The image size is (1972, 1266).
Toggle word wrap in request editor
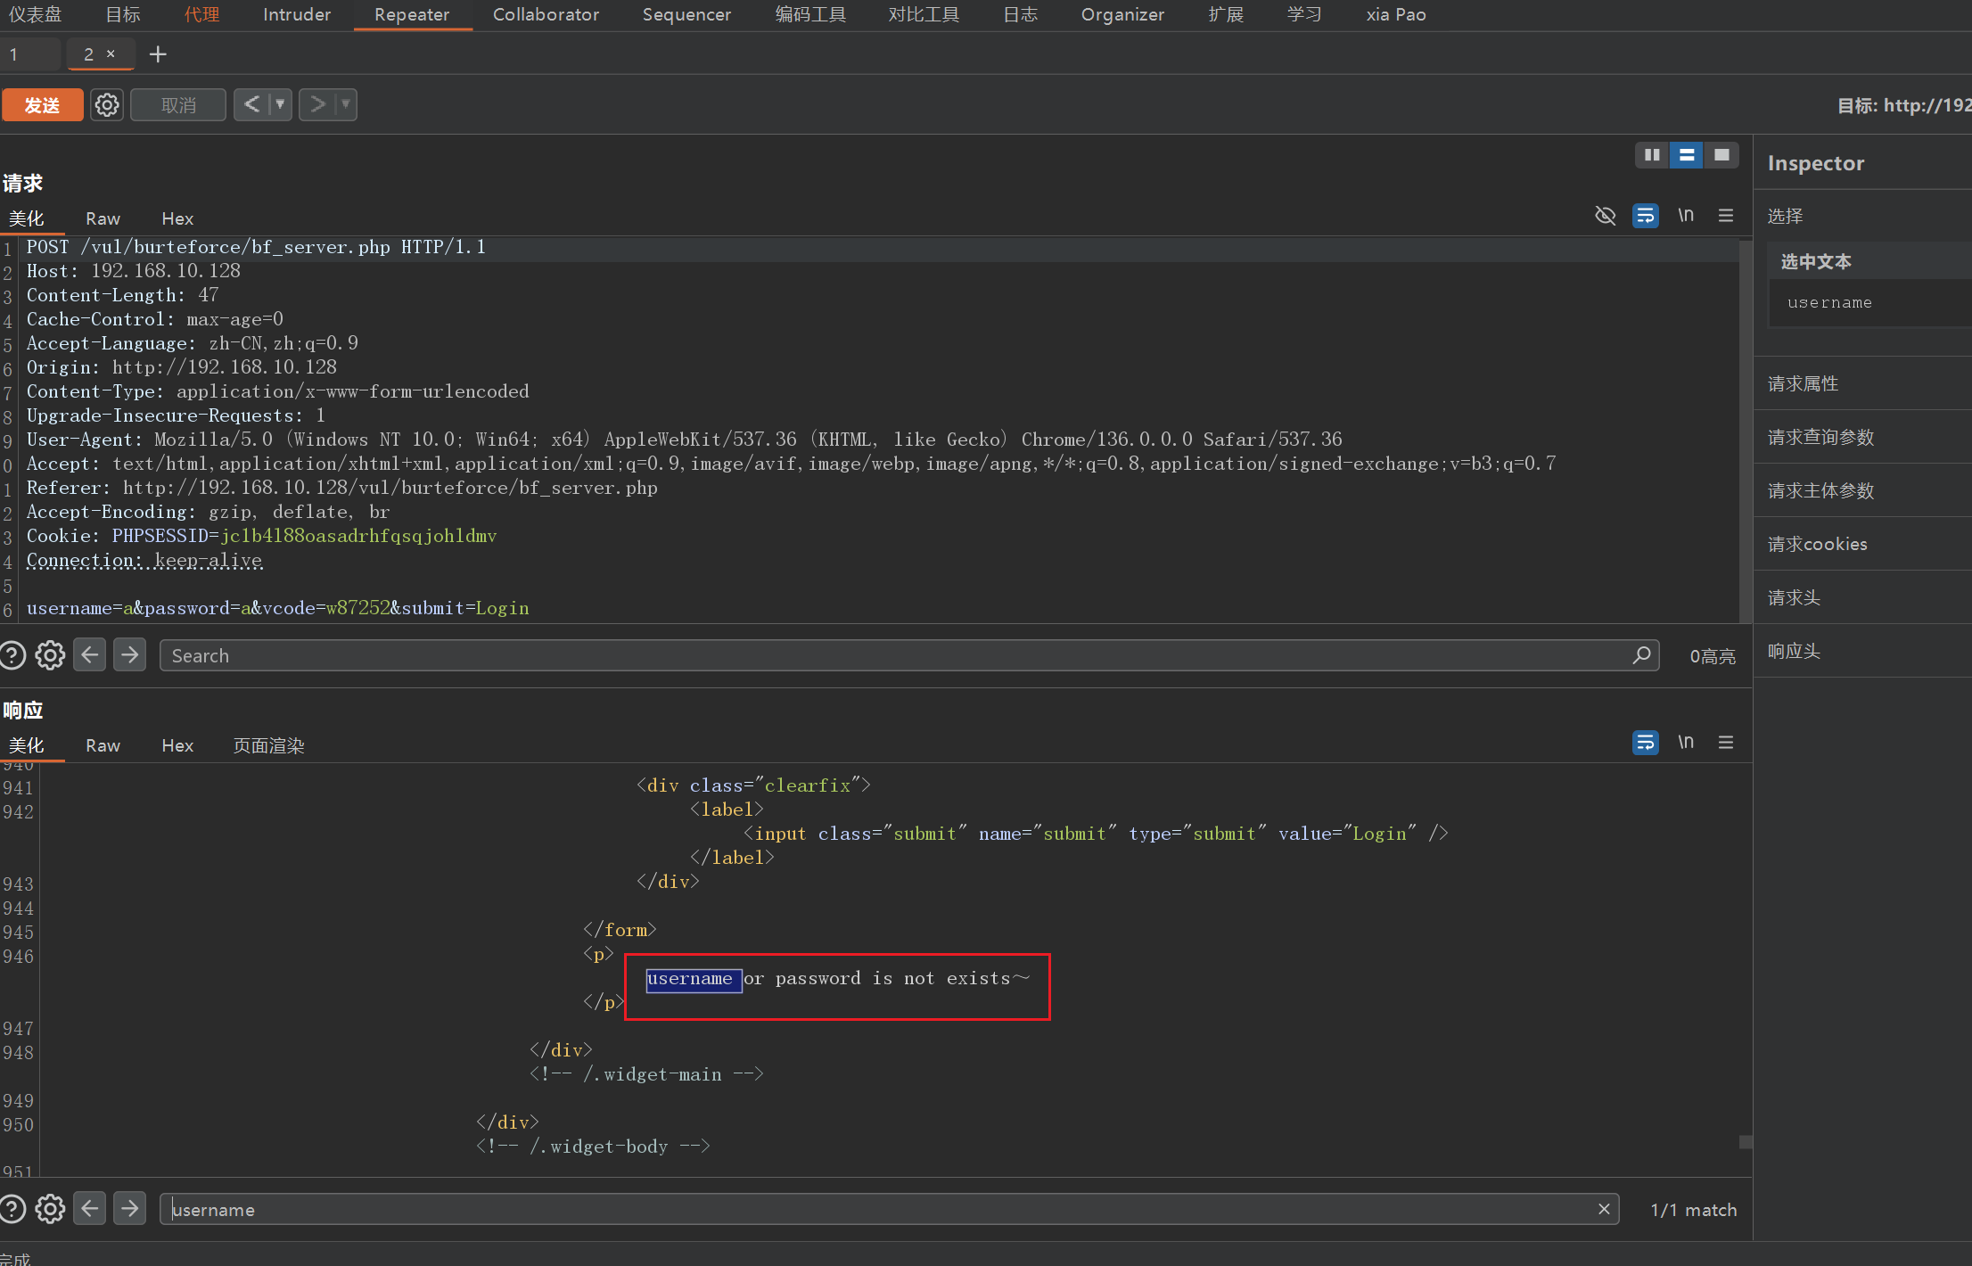1645,216
